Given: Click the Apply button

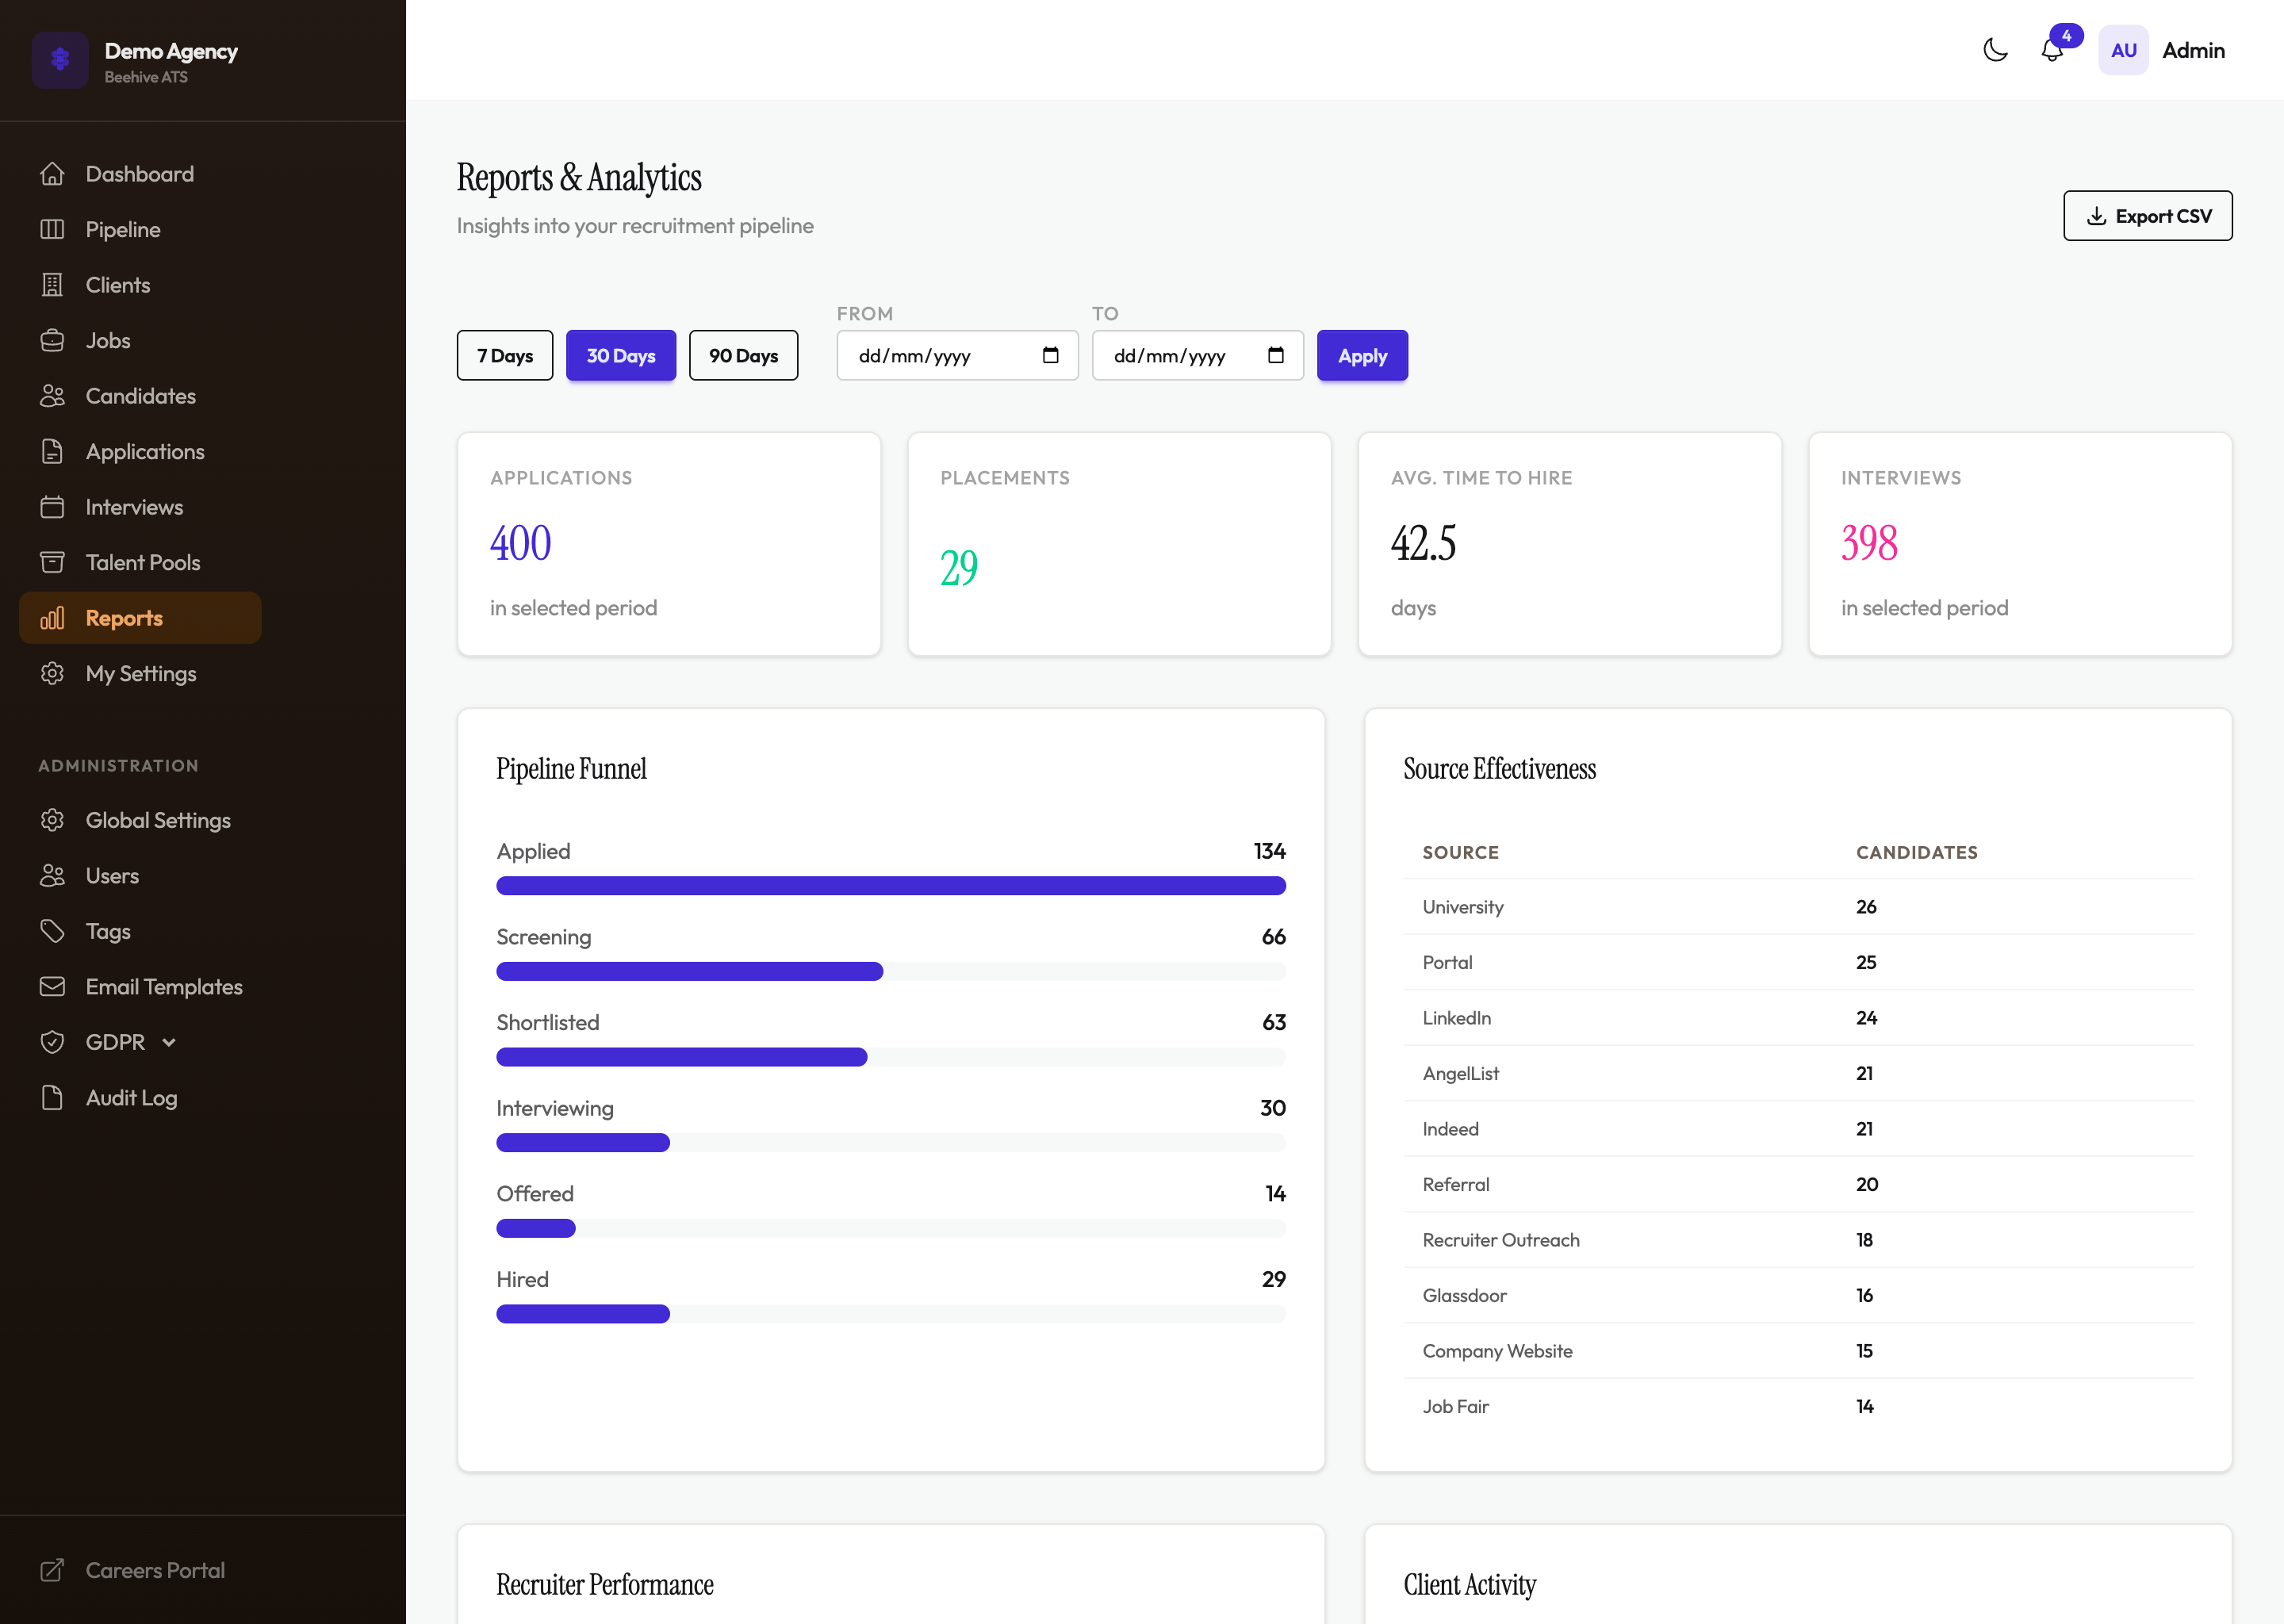Looking at the screenshot, I should click(1362, 355).
